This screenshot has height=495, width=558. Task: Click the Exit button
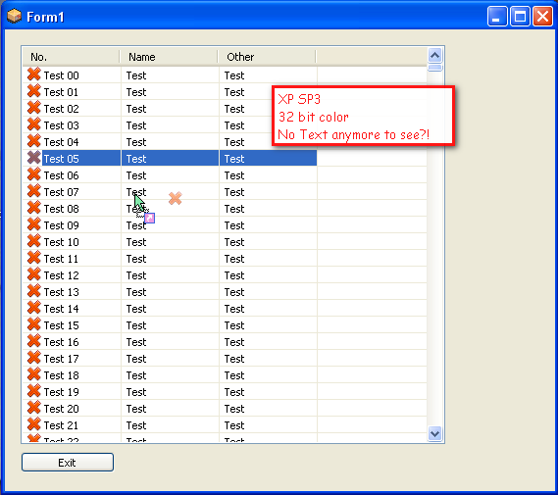click(68, 463)
